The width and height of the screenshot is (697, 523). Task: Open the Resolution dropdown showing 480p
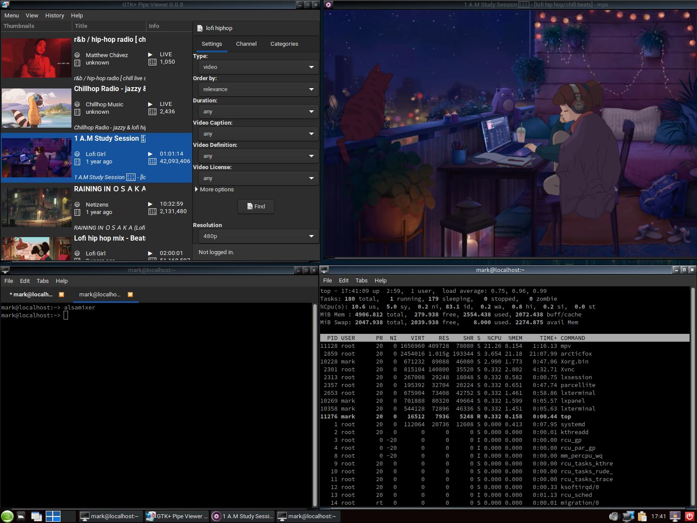tap(258, 236)
